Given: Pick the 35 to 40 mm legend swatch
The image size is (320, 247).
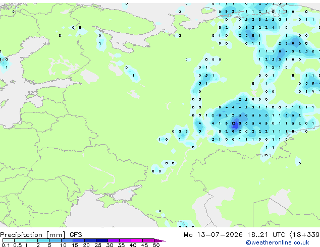Looking at the screenshot, I should point(125,240).
